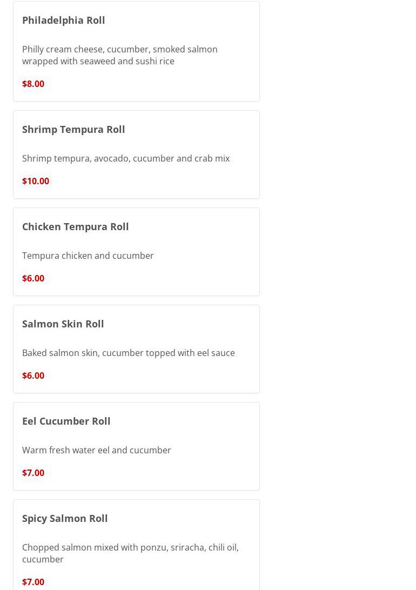Image resolution: width=416 pixels, height=590 pixels.
Task: Select the Chicken Tempura Roll $6.00 price
Action: click(33, 278)
